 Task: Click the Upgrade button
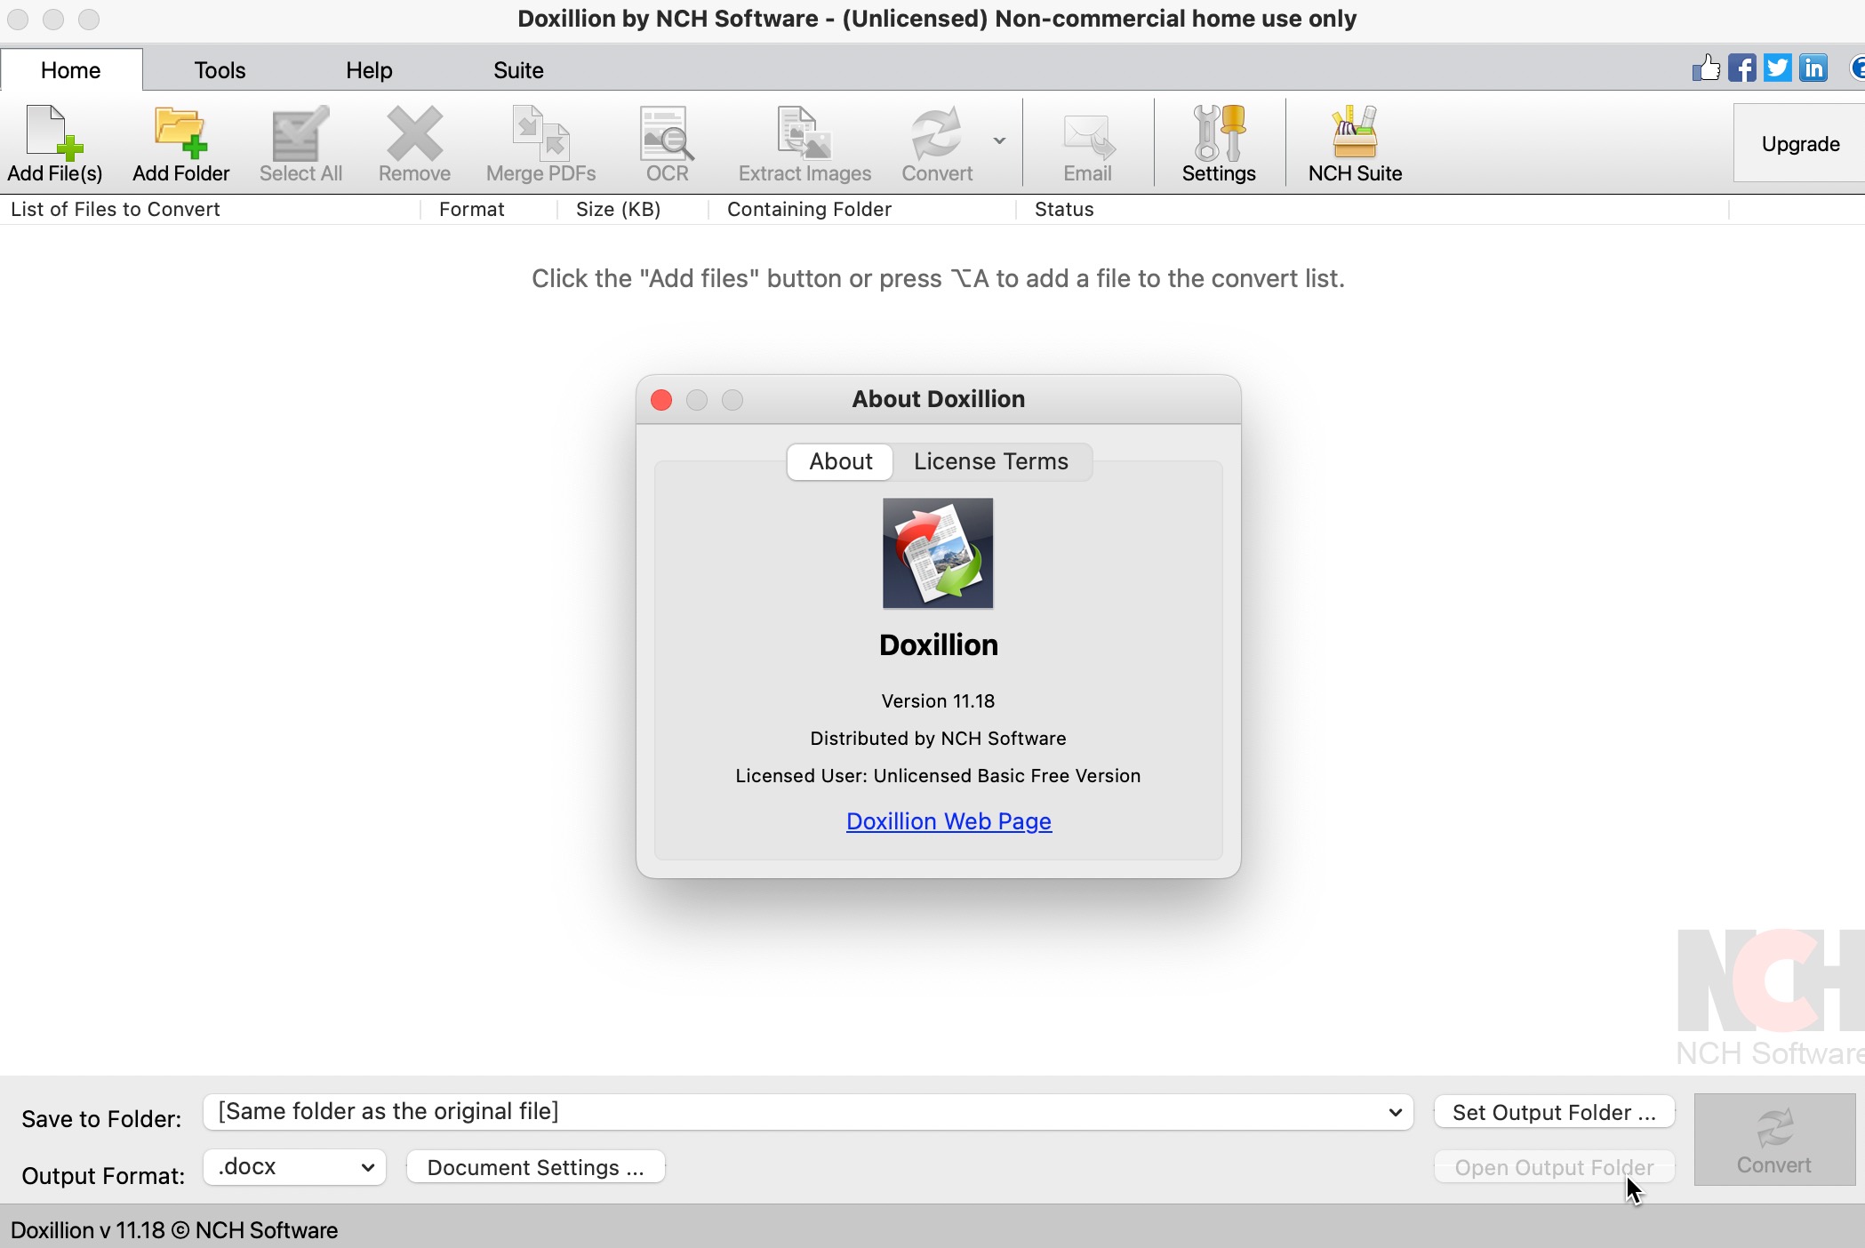click(x=1800, y=143)
